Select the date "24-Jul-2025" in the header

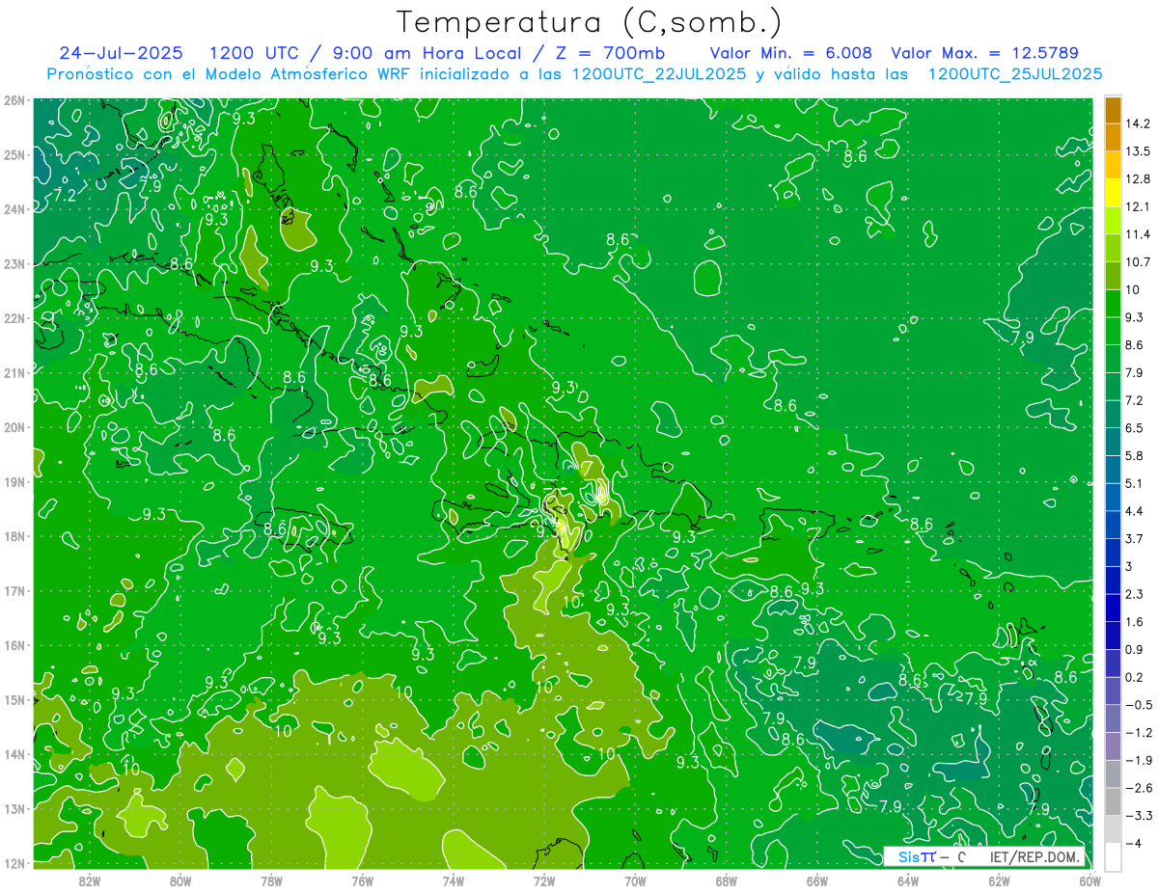[121, 53]
